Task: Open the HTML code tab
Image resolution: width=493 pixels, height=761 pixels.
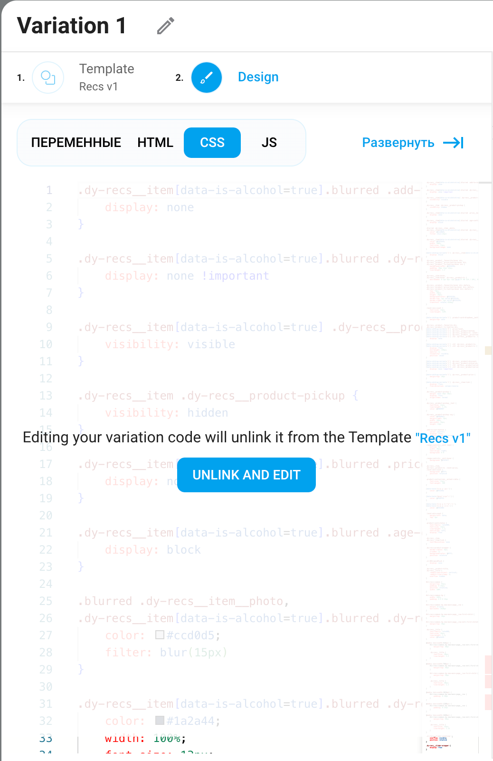Action: [155, 143]
